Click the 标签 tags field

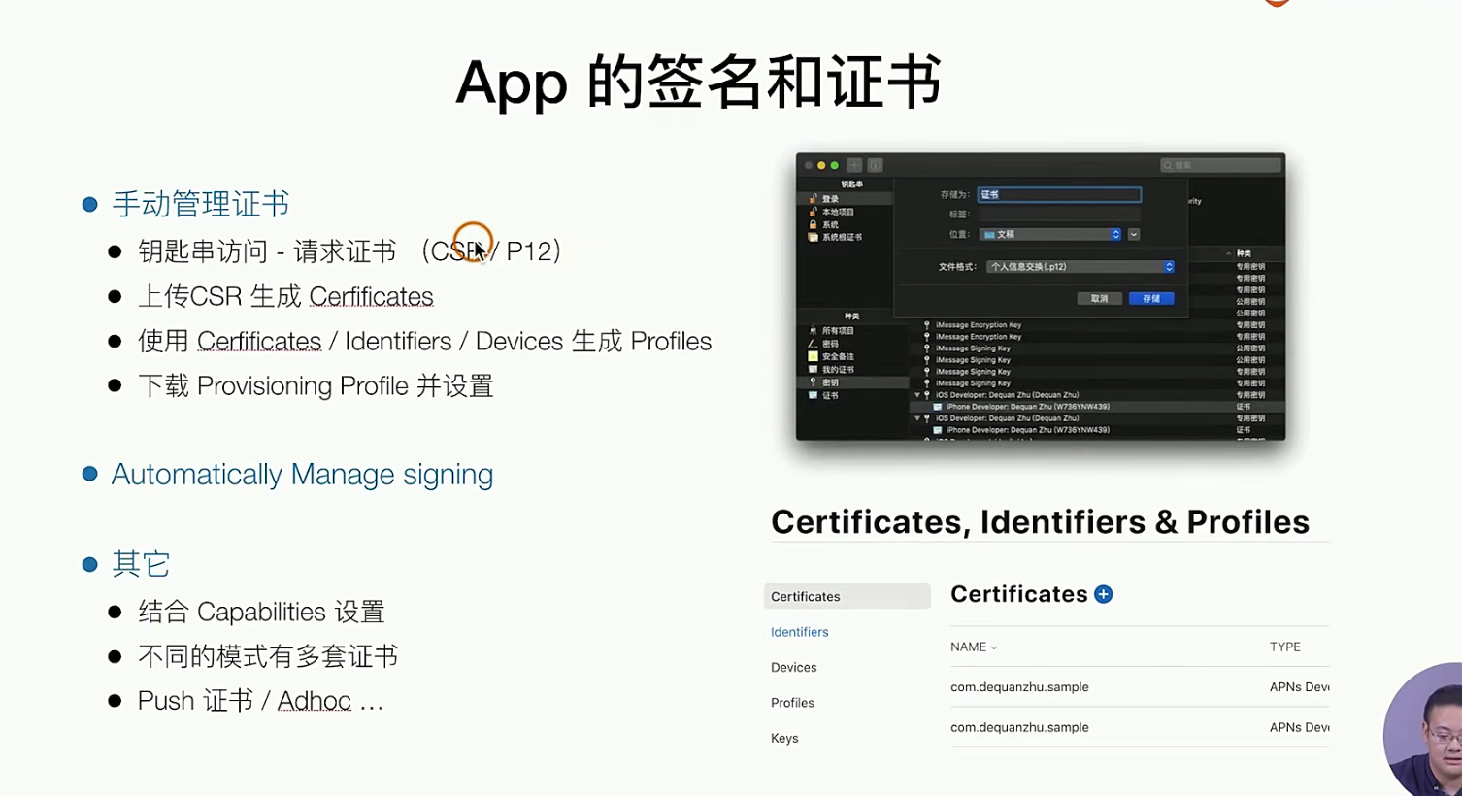(1059, 214)
